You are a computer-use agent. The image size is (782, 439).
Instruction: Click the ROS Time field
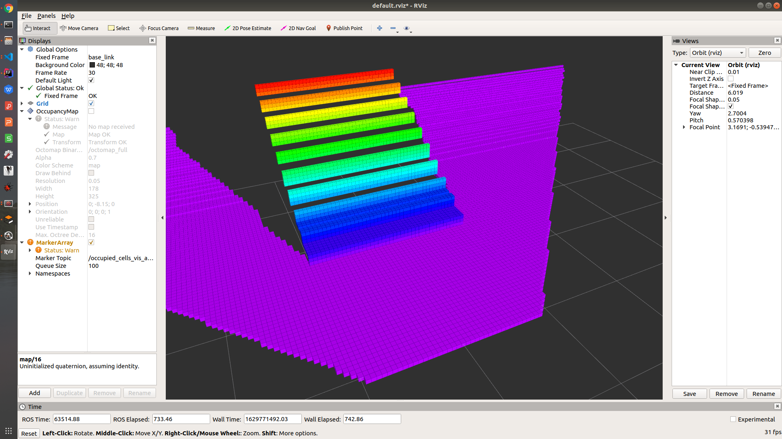[81, 419]
